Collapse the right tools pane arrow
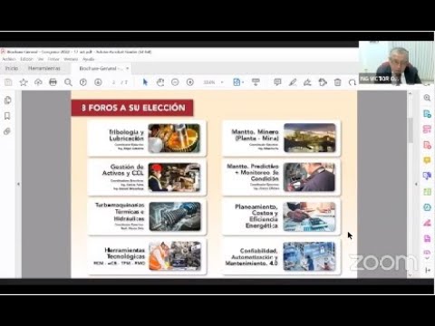This screenshot has height=326, width=435. 416,184
